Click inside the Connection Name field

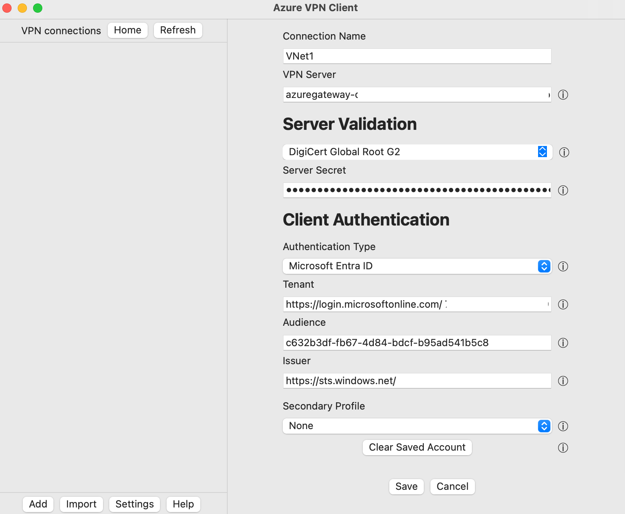tap(417, 56)
